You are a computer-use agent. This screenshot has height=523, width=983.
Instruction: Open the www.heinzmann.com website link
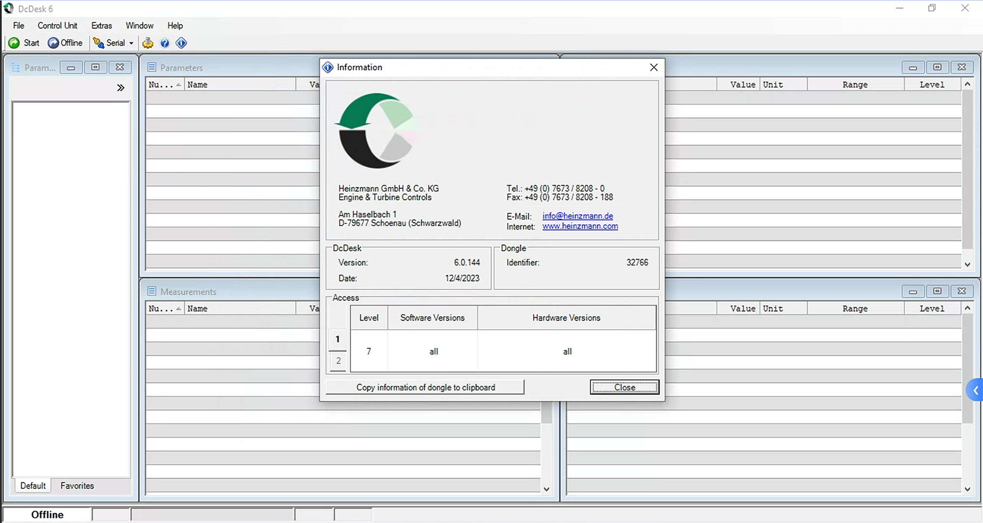(580, 226)
